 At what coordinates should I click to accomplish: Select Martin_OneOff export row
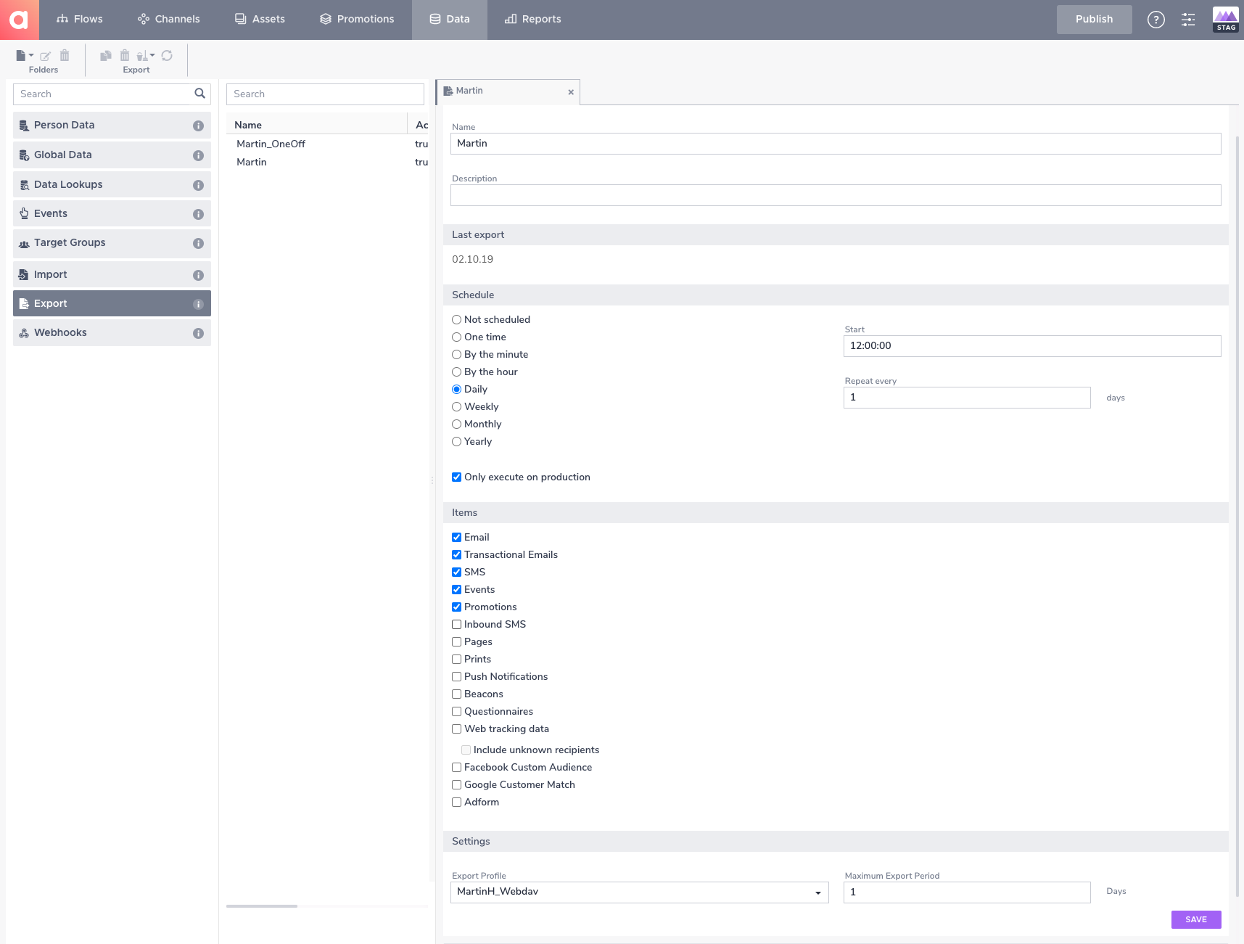coord(327,144)
